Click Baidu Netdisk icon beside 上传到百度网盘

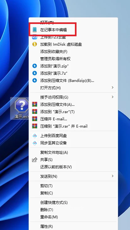(x=35, y=136)
